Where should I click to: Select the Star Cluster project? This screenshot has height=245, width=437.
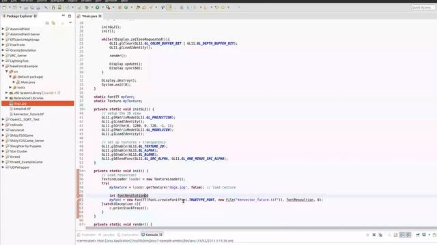[18, 151]
